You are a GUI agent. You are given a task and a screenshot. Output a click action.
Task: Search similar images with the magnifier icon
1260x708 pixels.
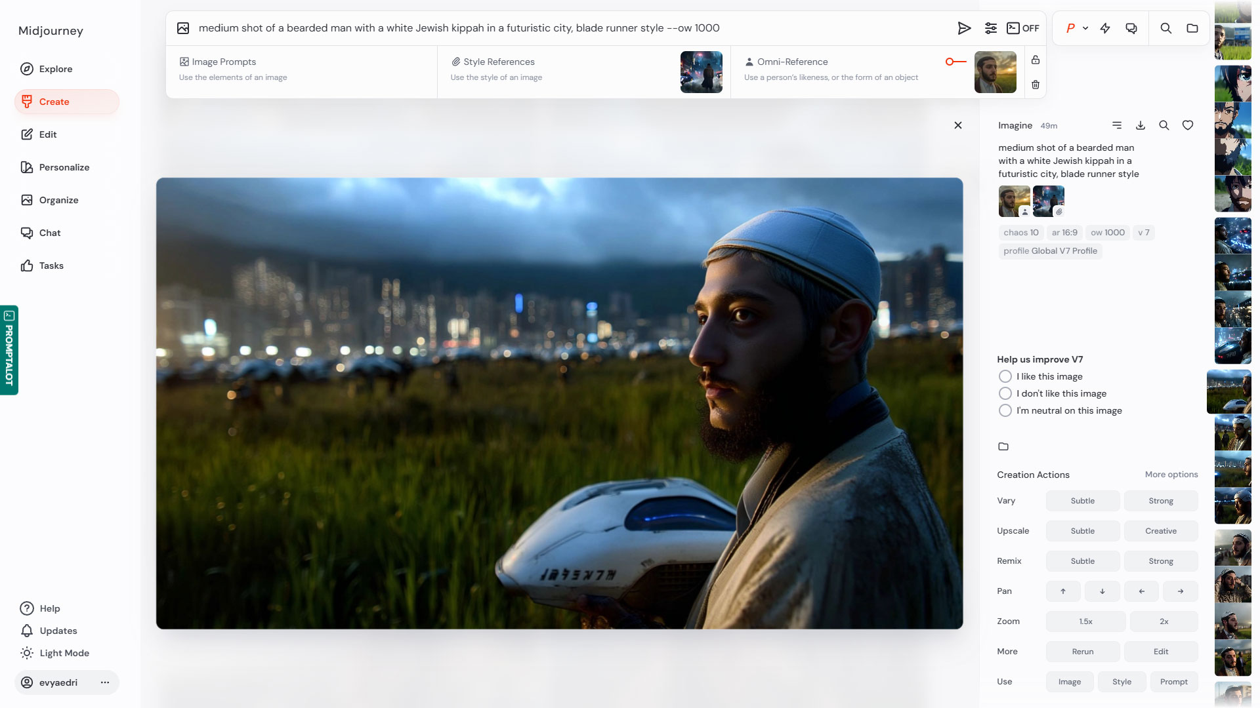click(1164, 125)
